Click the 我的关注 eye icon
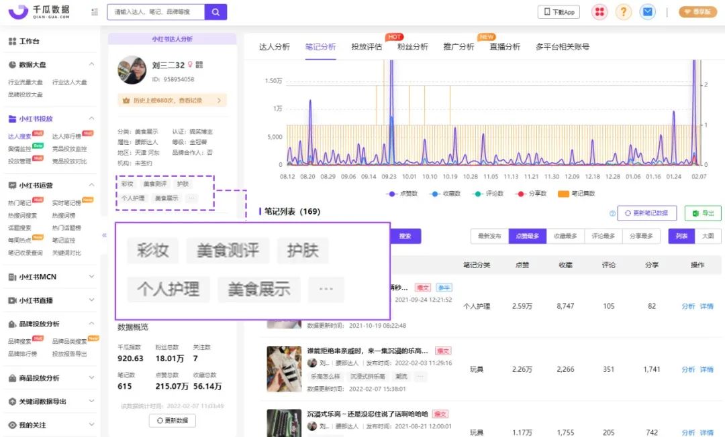The width and height of the screenshot is (725, 437). tap(13, 425)
